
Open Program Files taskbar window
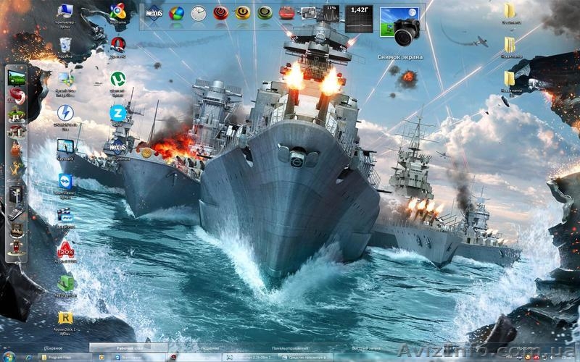tap(59, 357)
